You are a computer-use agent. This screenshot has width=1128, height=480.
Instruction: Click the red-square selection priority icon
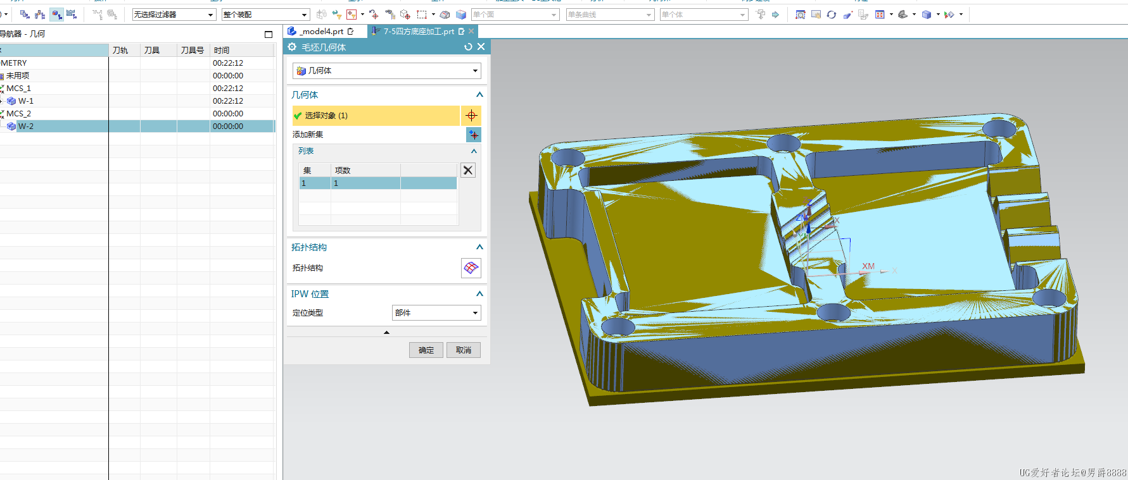[352, 14]
